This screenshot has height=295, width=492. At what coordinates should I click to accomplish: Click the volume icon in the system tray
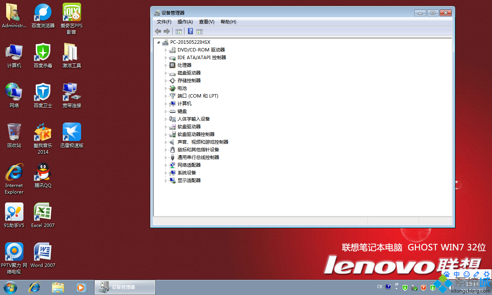[x=451, y=287]
